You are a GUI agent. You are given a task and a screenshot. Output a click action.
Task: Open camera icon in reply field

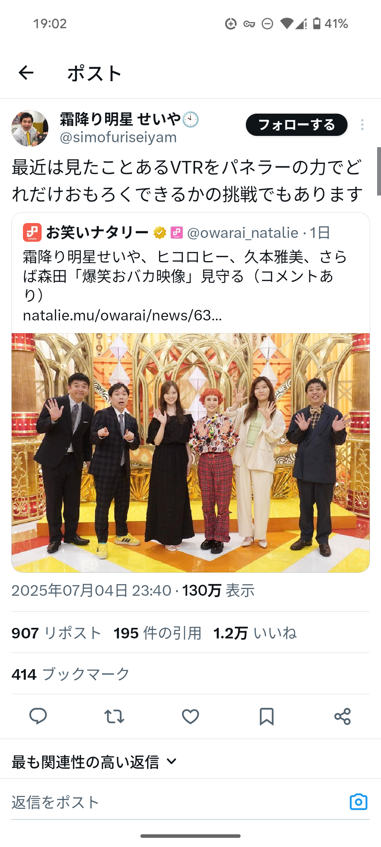coord(358,802)
